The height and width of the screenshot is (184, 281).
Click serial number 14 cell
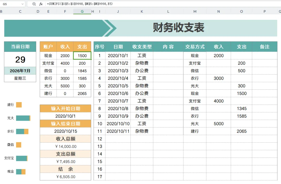click(x=99, y=154)
